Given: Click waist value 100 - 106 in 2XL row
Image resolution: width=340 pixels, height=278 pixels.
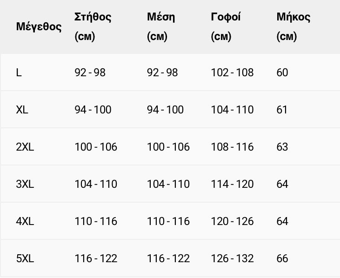Looking at the screenshot, I should click(168, 147).
